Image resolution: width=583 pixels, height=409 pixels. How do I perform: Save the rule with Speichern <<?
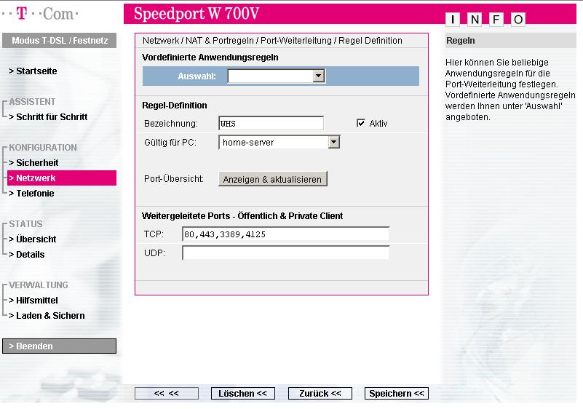(x=397, y=394)
